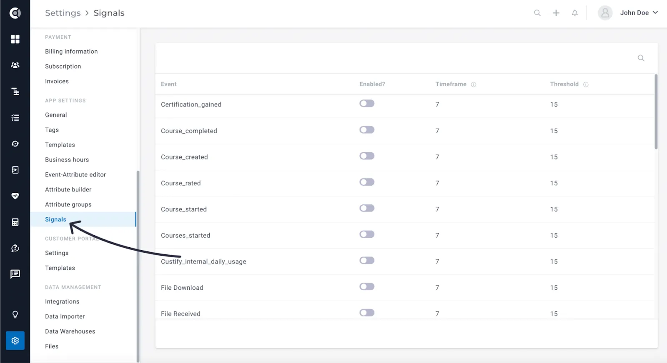Open notifications bell icon
This screenshot has height=363, width=667.
pyautogui.click(x=575, y=13)
